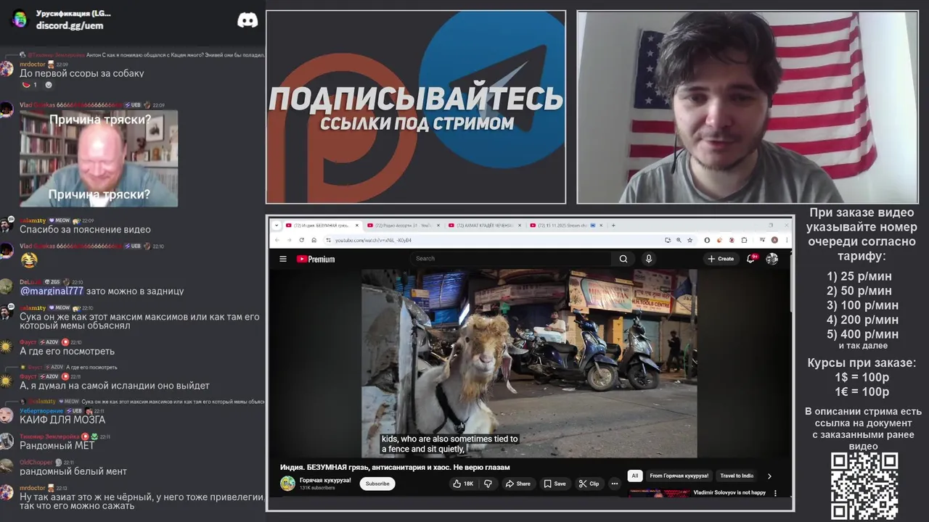Bookmark the page with star icon
The width and height of the screenshot is (929, 522).
(690, 240)
